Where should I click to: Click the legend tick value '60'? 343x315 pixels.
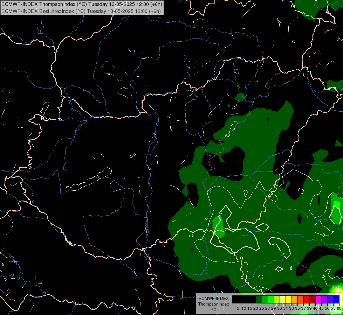[339, 308]
